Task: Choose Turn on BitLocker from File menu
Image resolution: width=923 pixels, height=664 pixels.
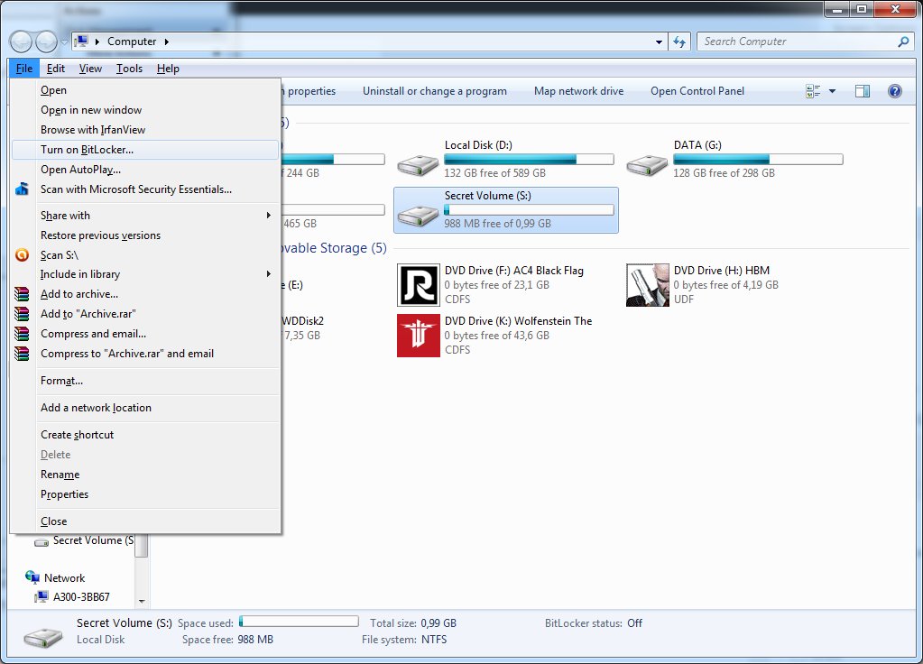Action: coord(87,150)
